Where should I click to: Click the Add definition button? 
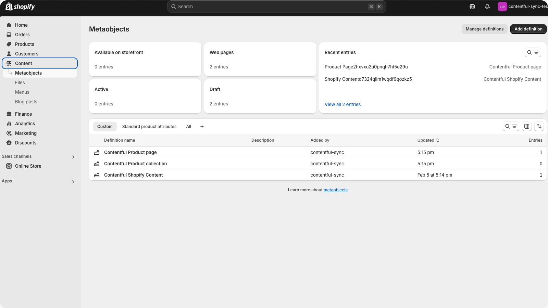(528, 29)
